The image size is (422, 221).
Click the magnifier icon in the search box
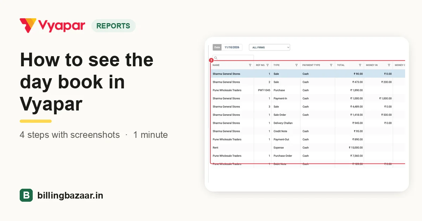[216, 58]
